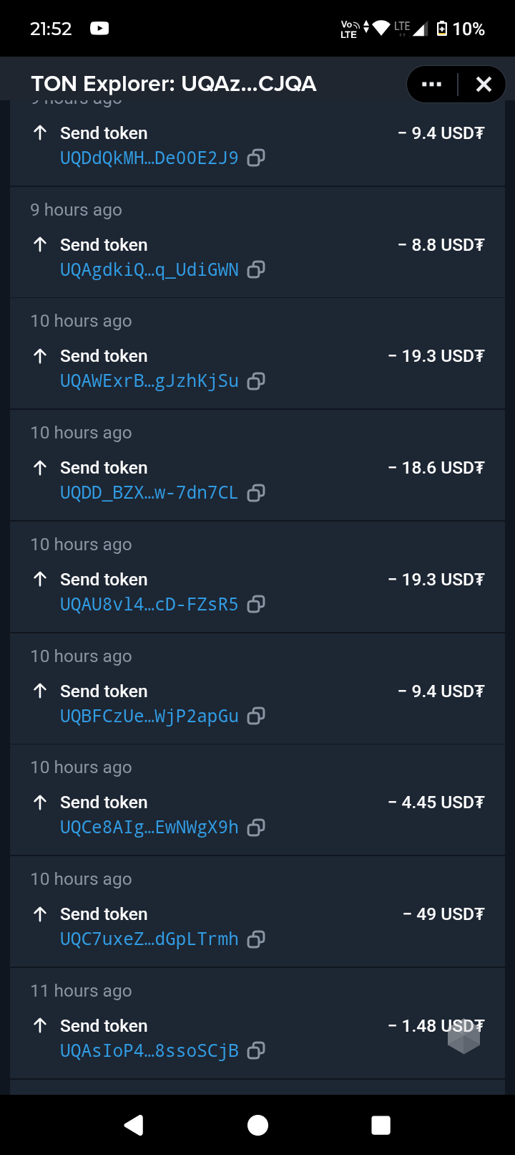Copy address UQAWExrB...gJzhKjSu
515x1155 pixels.
coord(256,381)
